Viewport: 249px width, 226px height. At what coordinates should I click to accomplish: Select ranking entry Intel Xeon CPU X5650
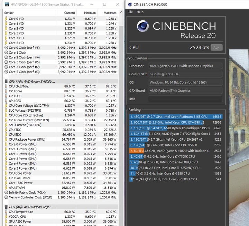click(x=176, y=145)
